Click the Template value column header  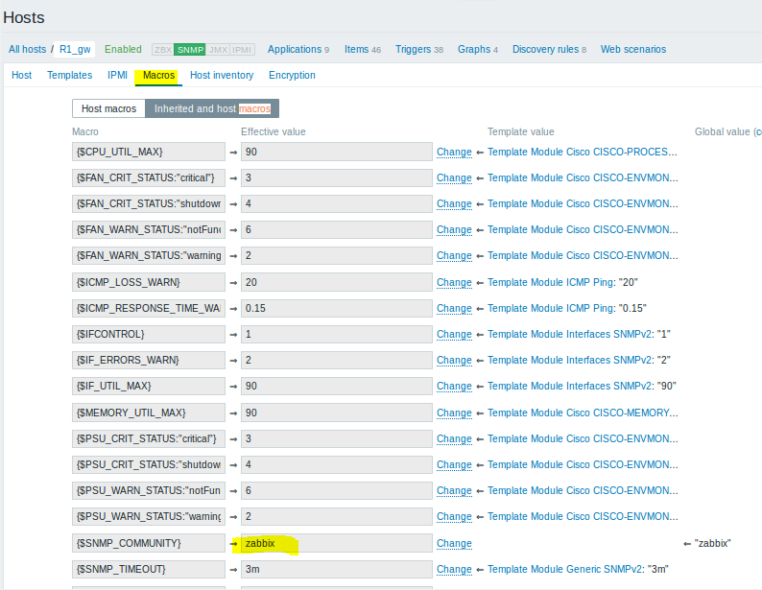point(520,131)
